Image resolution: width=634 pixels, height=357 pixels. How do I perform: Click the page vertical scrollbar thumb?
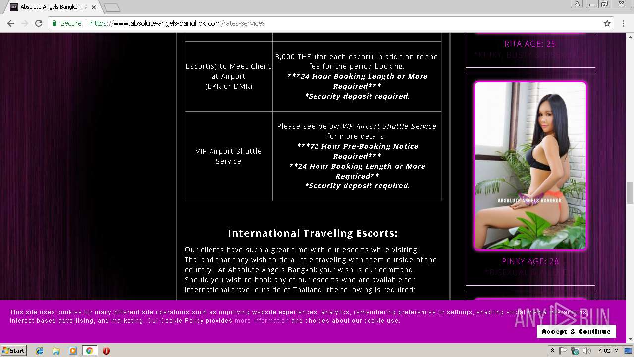[x=630, y=193]
